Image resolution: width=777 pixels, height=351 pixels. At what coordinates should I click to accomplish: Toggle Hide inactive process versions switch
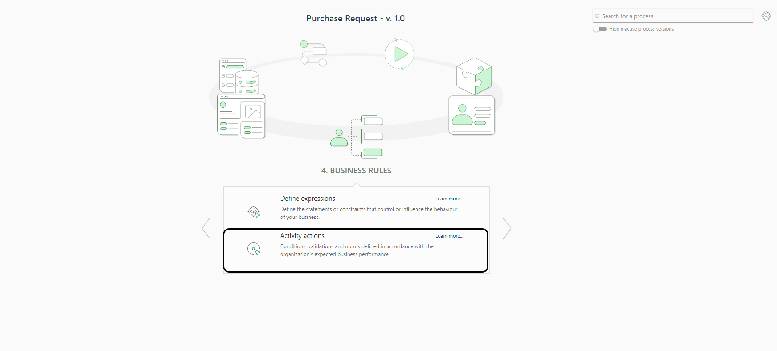[x=600, y=29]
